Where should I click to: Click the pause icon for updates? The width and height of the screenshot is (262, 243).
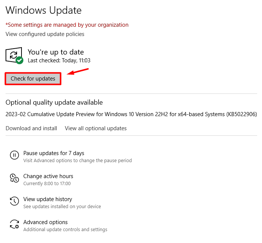[14, 155]
